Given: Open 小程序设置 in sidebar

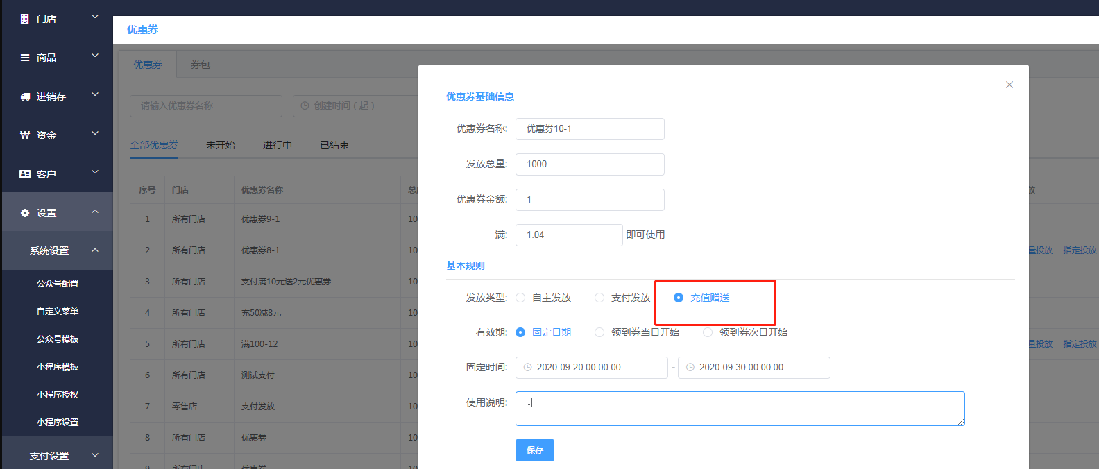Looking at the screenshot, I should pos(58,423).
